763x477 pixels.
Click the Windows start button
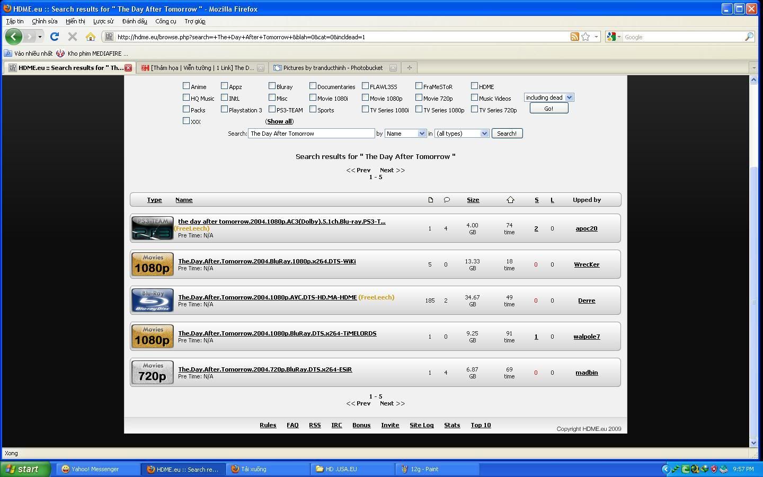(25, 469)
